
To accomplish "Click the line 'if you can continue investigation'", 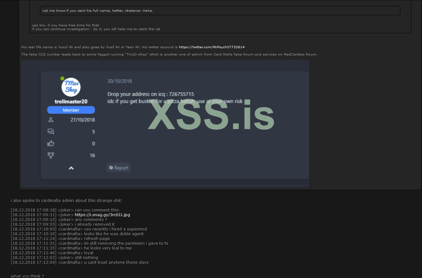I will coord(96,29).
